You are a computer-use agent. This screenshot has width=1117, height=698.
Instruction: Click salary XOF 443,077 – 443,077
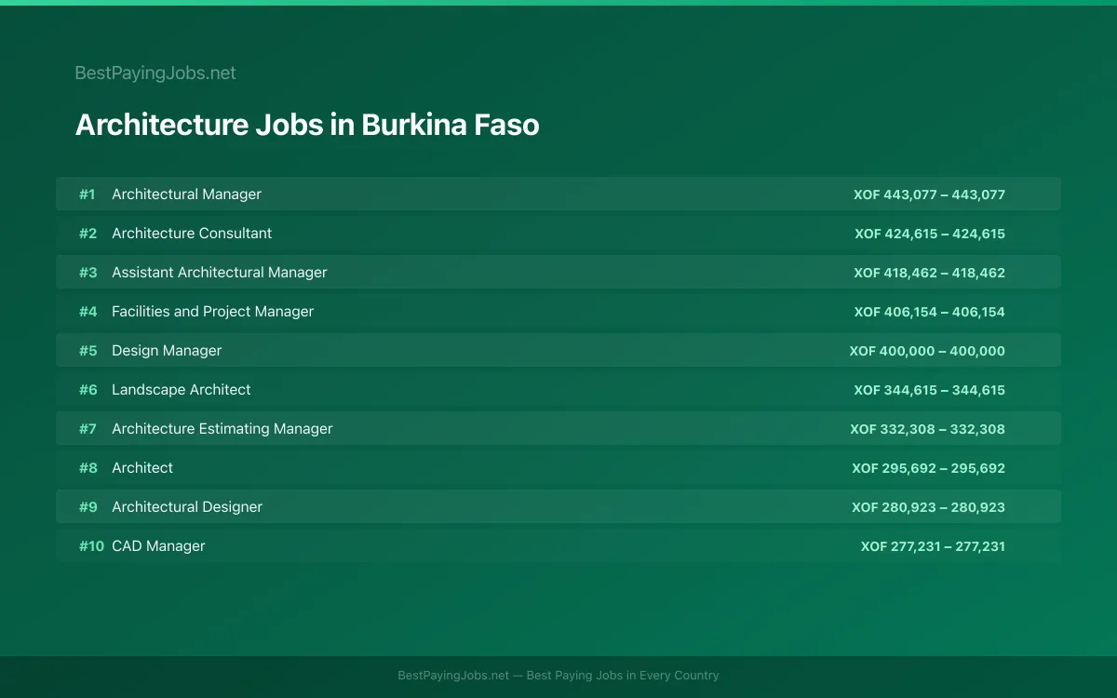tap(929, 195)
